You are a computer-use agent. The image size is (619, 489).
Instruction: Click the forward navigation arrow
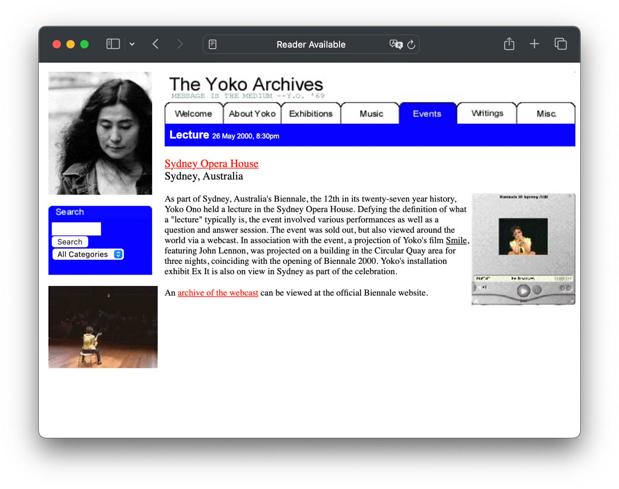(x=180, y=44)
